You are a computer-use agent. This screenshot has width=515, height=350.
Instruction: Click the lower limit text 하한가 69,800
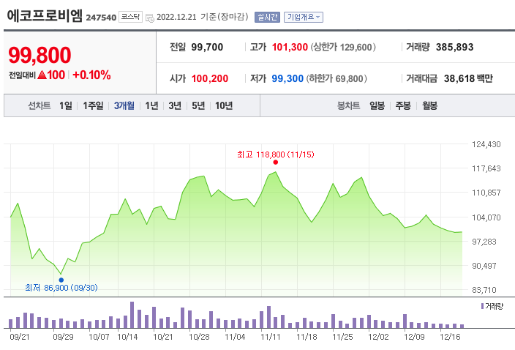point(337,78)
